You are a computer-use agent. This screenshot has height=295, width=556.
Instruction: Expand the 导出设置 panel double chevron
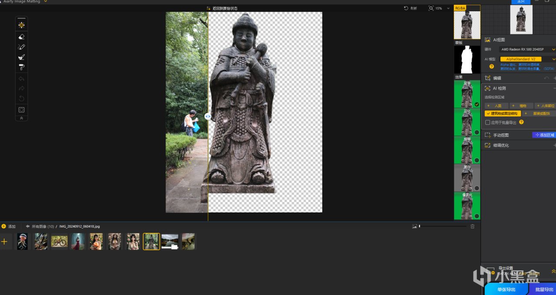pyautogui.click(x=553, y=271)
